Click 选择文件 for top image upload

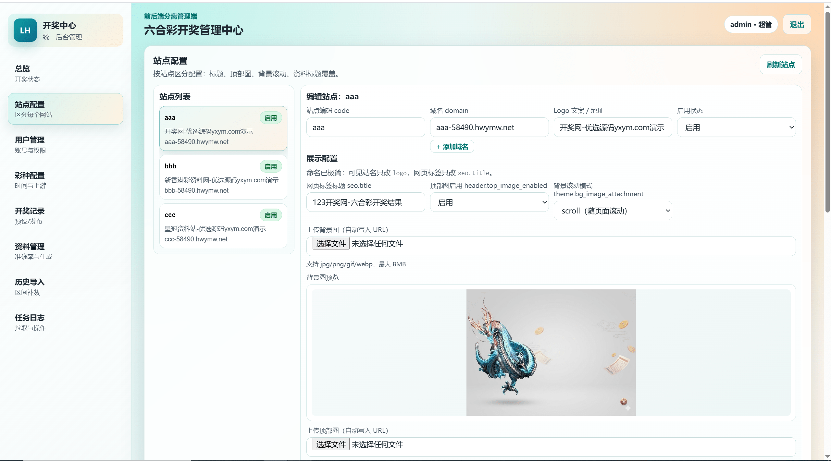[x=331, y=444]
